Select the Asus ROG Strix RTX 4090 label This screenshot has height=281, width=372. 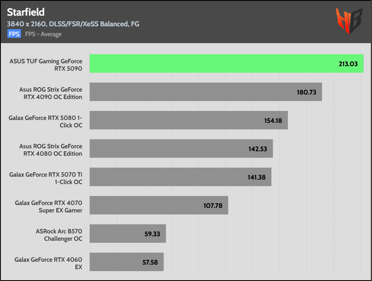51,93
